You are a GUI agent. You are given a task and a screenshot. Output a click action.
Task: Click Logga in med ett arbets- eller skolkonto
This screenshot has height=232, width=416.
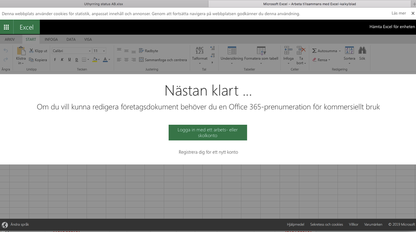pyautogui.click(x=207, y=133)
